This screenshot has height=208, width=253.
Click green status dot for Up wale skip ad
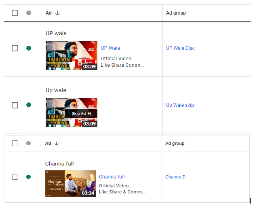click(x=29, y=105)
